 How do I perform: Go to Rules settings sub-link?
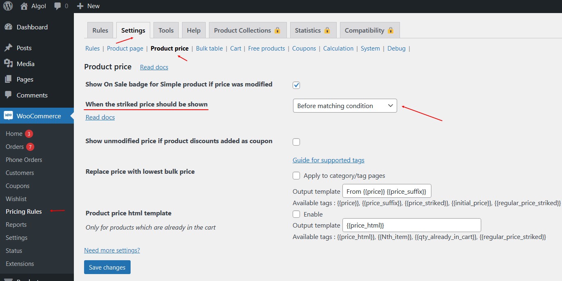[x=92, y=48]
